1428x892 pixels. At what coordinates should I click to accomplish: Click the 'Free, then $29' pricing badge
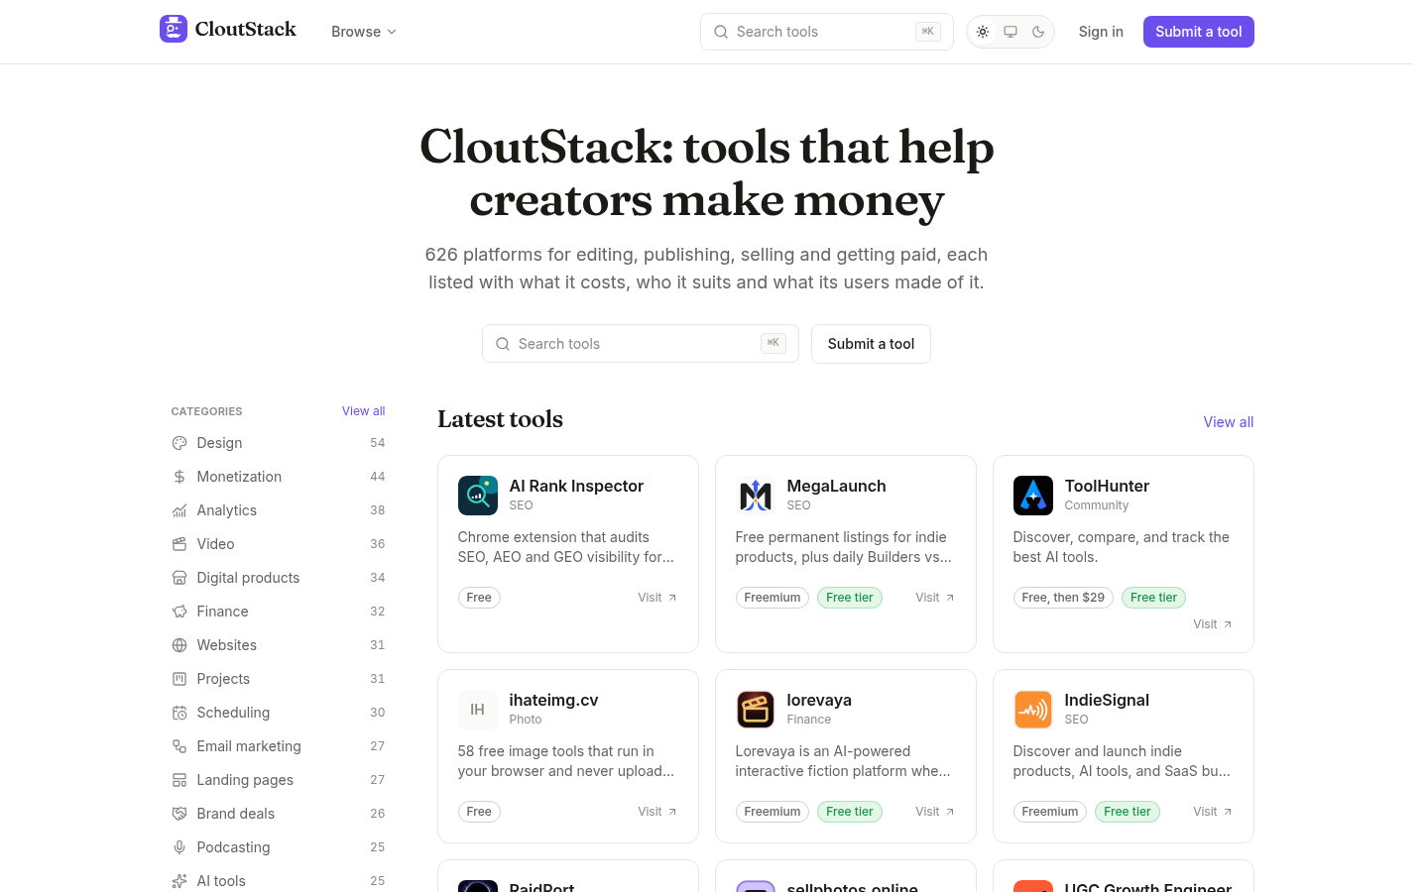1063,598
